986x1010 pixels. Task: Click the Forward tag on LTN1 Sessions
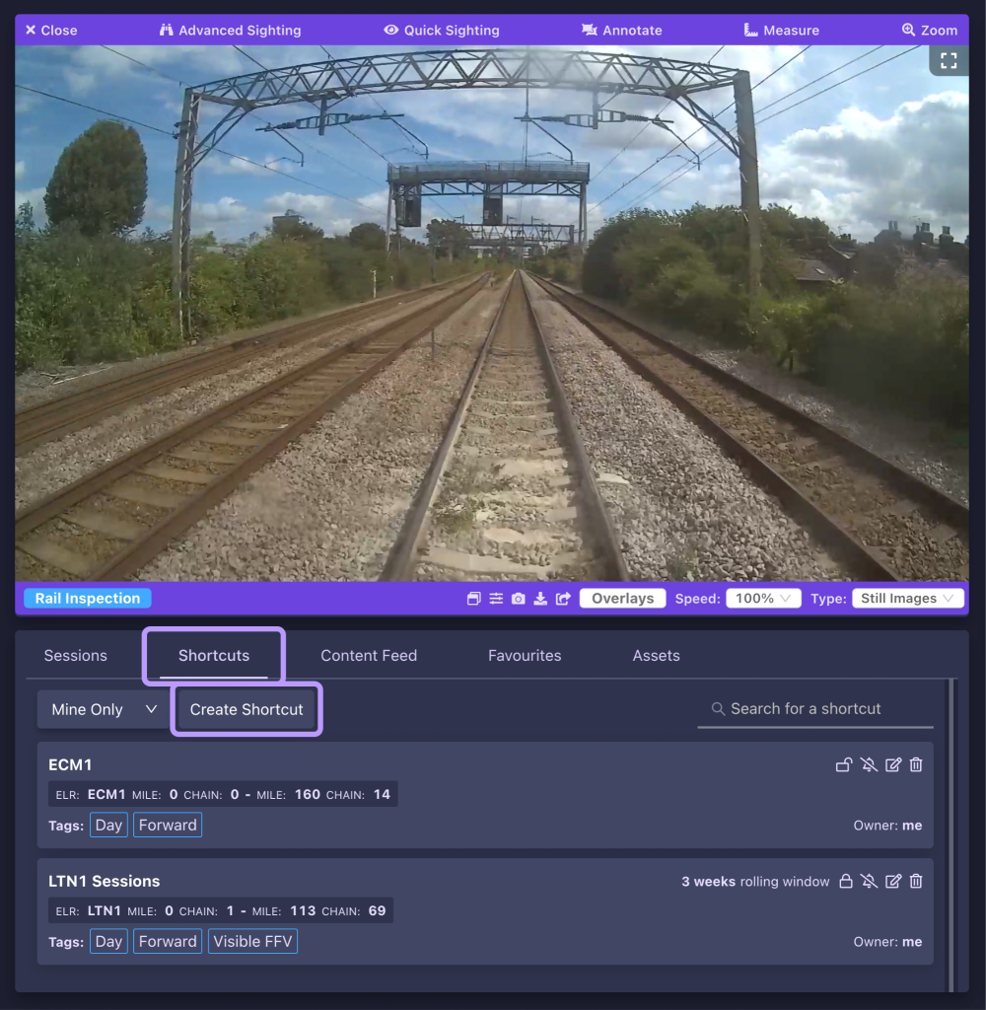coord(168,942)
